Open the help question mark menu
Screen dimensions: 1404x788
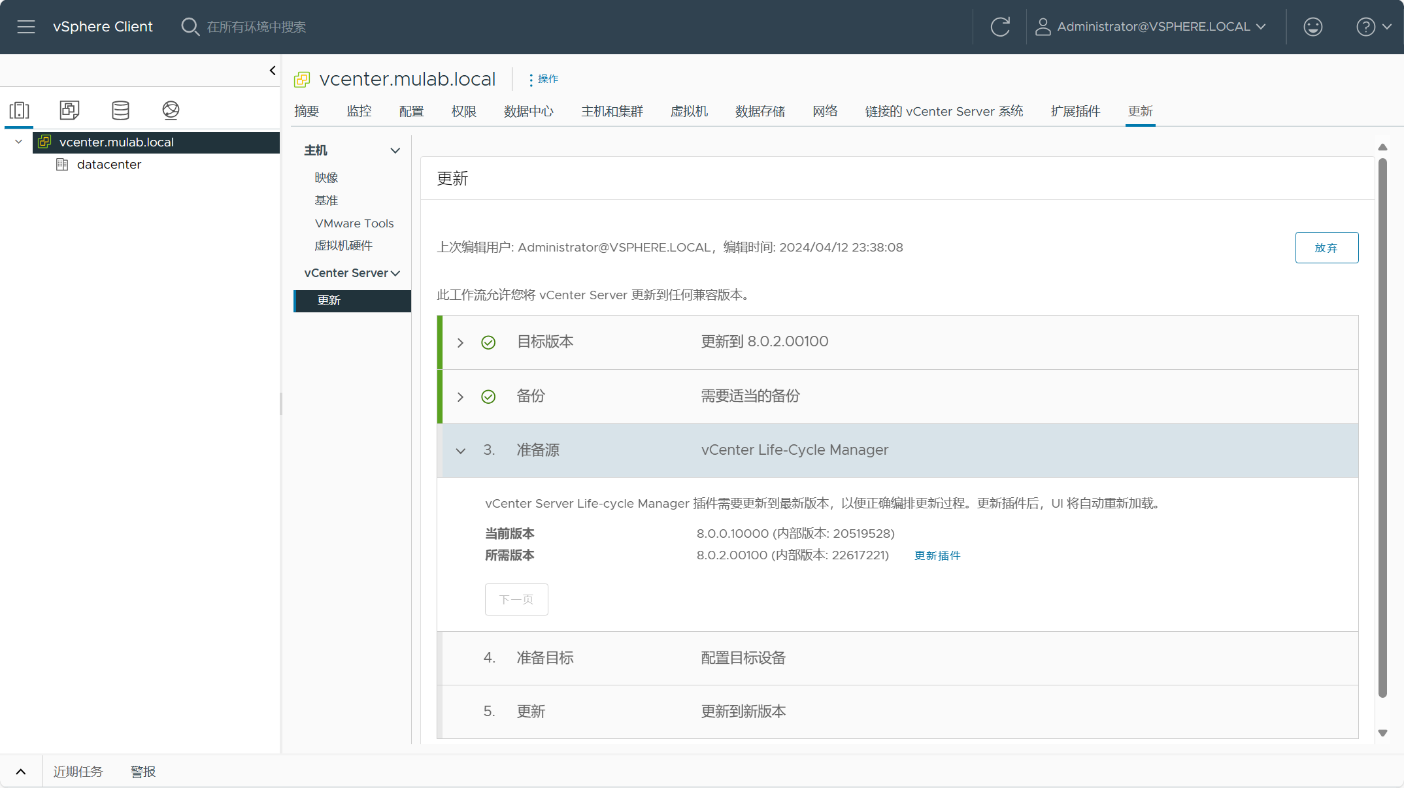coord(1374,27)
